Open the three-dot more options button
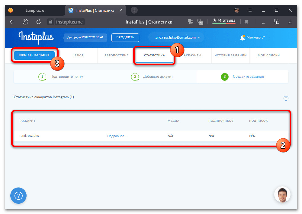Viewport: 302px width, 214px height. click(263, 23)
